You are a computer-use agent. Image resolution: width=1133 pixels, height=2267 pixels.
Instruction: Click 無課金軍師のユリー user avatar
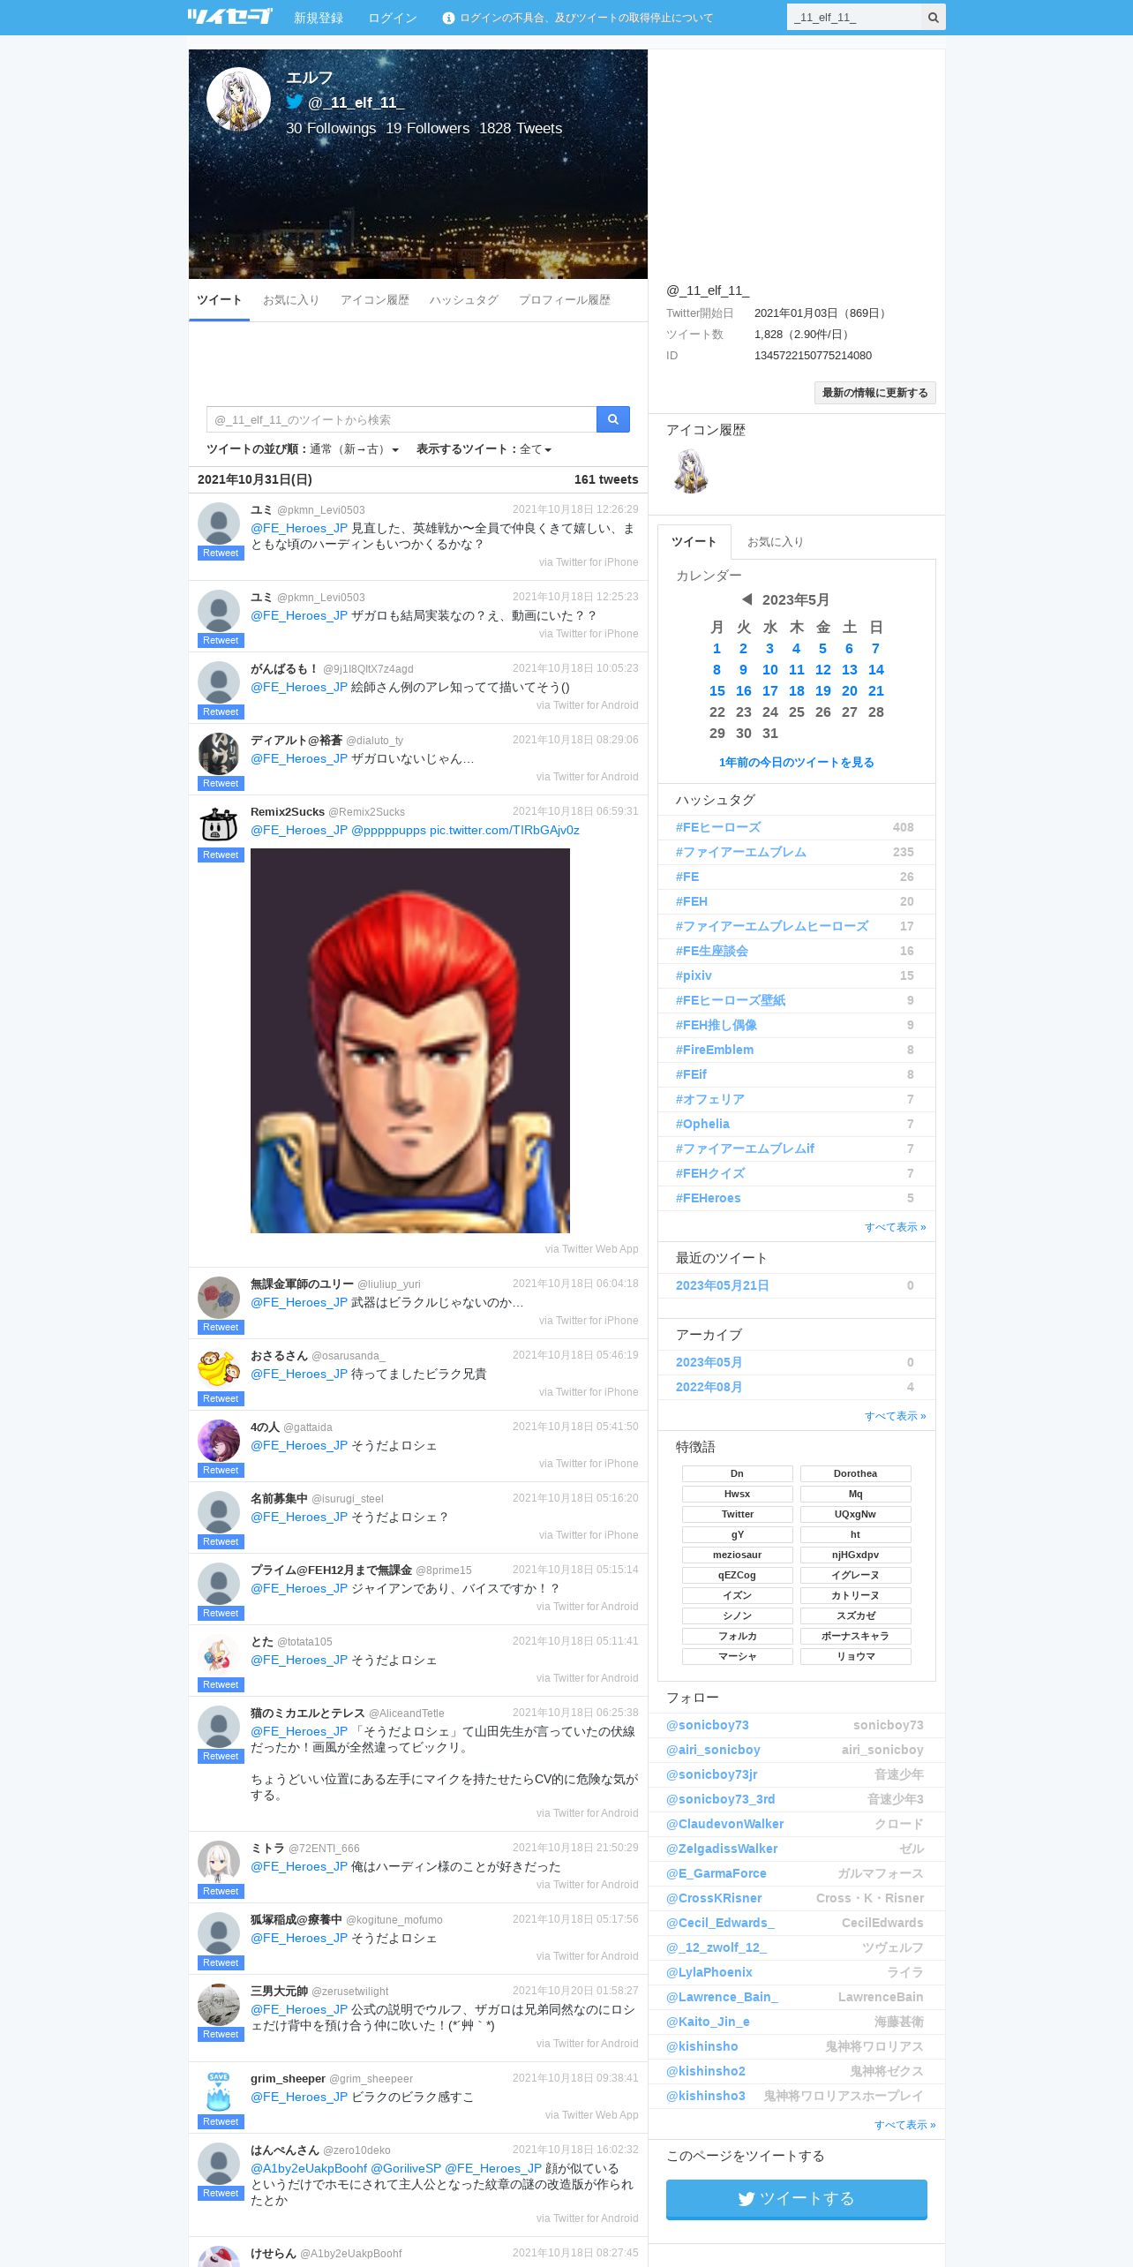tap(219, 1298)
